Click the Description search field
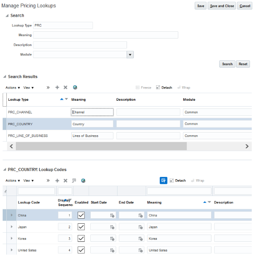Screen dimensions: 255x255 click(80, 45)
